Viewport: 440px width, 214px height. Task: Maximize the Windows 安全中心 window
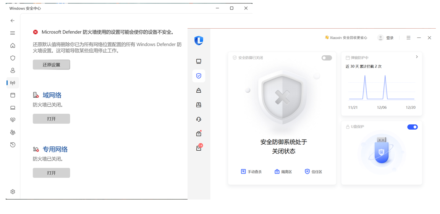(231, 8)
